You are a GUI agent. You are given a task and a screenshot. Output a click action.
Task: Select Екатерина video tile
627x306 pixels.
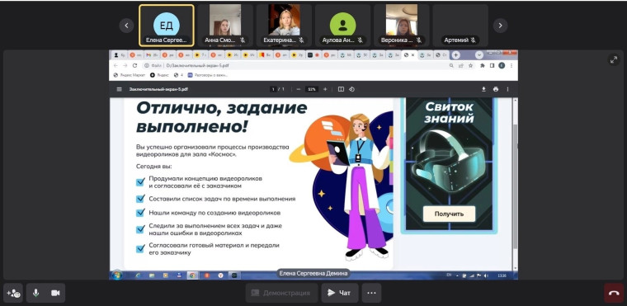(x=284, y=26)
